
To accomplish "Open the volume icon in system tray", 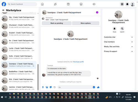I will 120,97.
